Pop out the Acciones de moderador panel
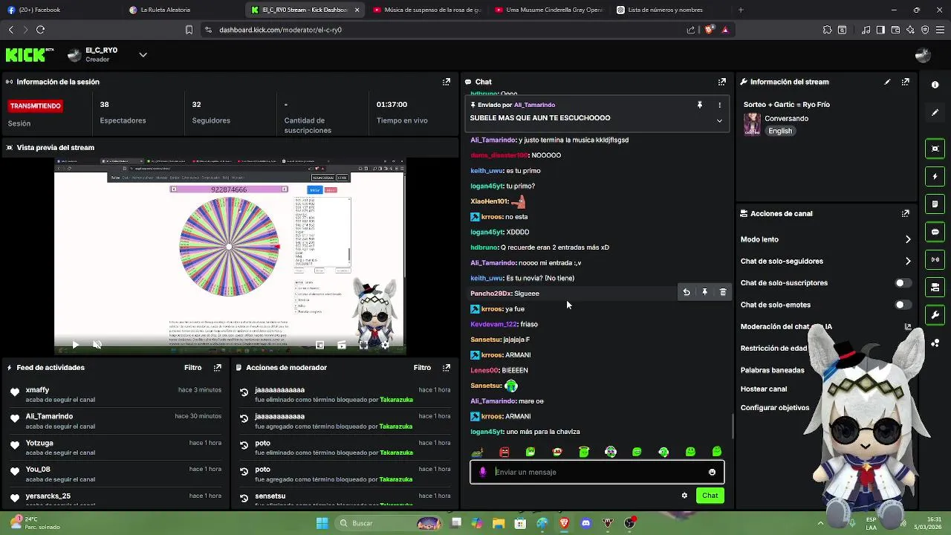The width and height of the screenshot is (951, 535). 447,367
